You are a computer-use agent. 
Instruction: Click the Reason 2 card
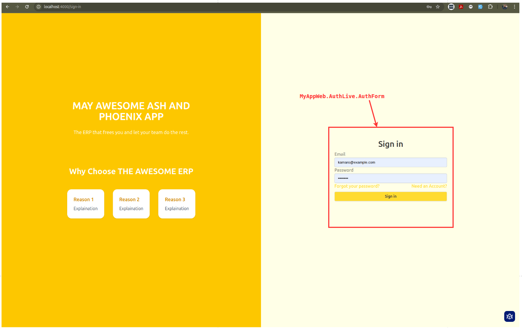coord(131,204)
